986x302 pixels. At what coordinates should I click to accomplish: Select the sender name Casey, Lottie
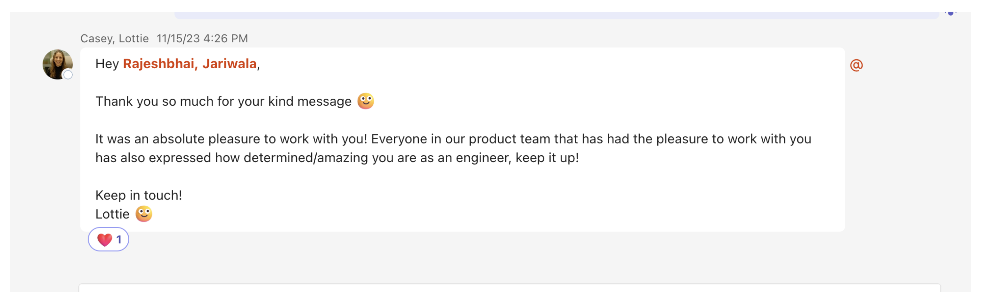(x=114, y=38)
